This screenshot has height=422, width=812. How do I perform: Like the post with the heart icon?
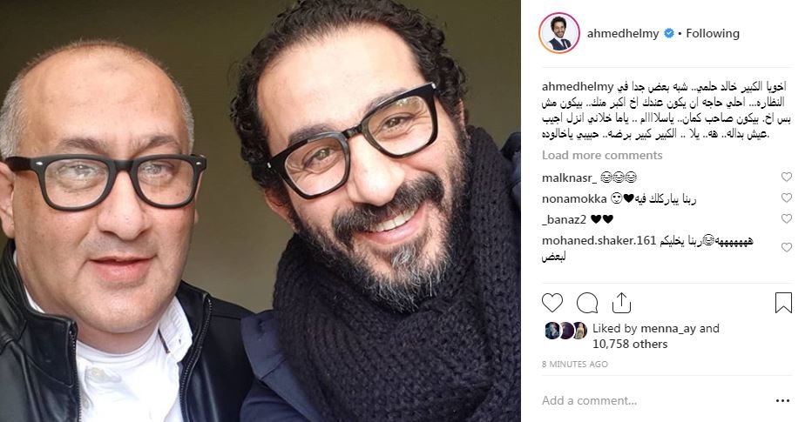552,303
